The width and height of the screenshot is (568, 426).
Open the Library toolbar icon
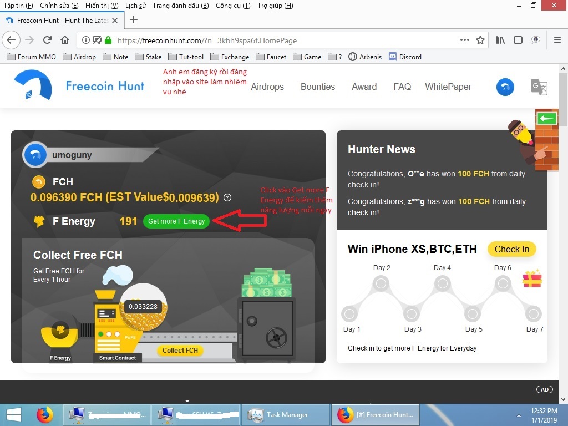pyautogui.click(x=500, y=40)
